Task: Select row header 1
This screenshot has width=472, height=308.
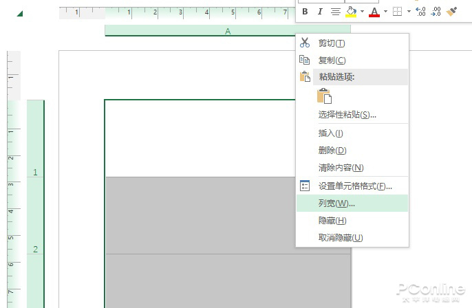Action: click(35, 139)
